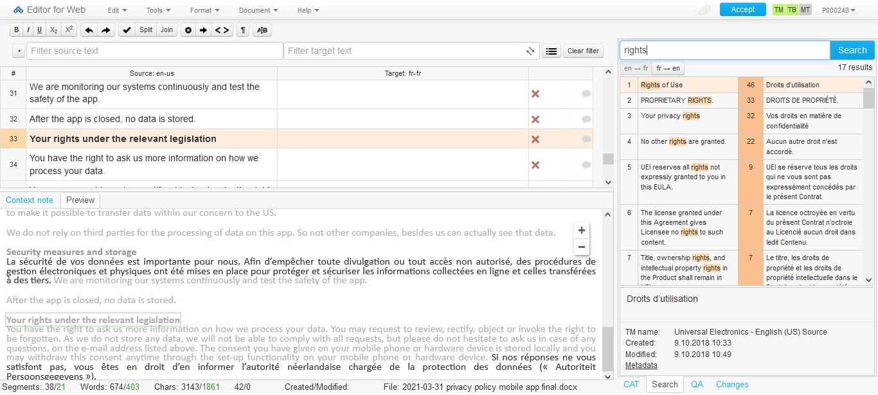Enable the MT toggle in the header
878x395 pixels.
tap(805, 10)
